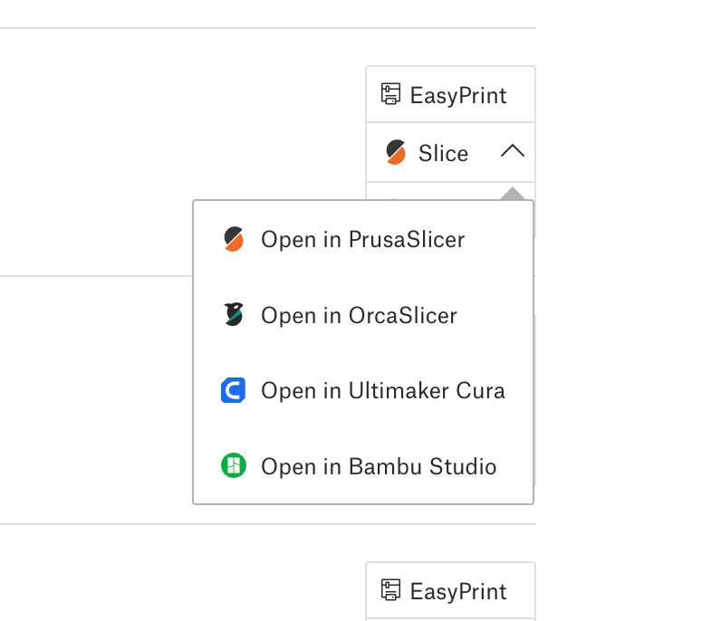
Task: Collapse the Slice menu with the chevron
Action: coord(513,151)
